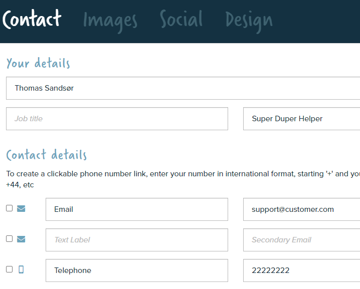Click the field containing Super Duper Helper
The width and height of the screenshot is (360, 289).
point(301,119)
